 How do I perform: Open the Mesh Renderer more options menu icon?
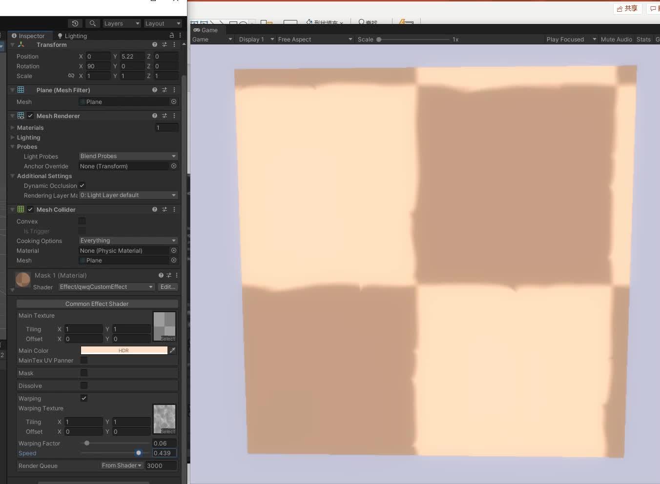pyautogui.click(x=174, y=116)
